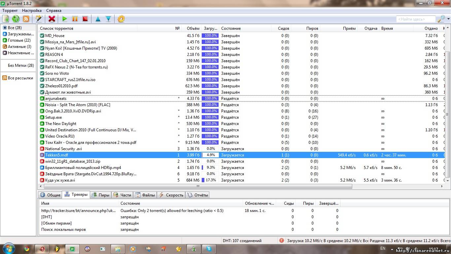Open the RSS feed downloader icon
451x254 pixels.
pos(26,19)
